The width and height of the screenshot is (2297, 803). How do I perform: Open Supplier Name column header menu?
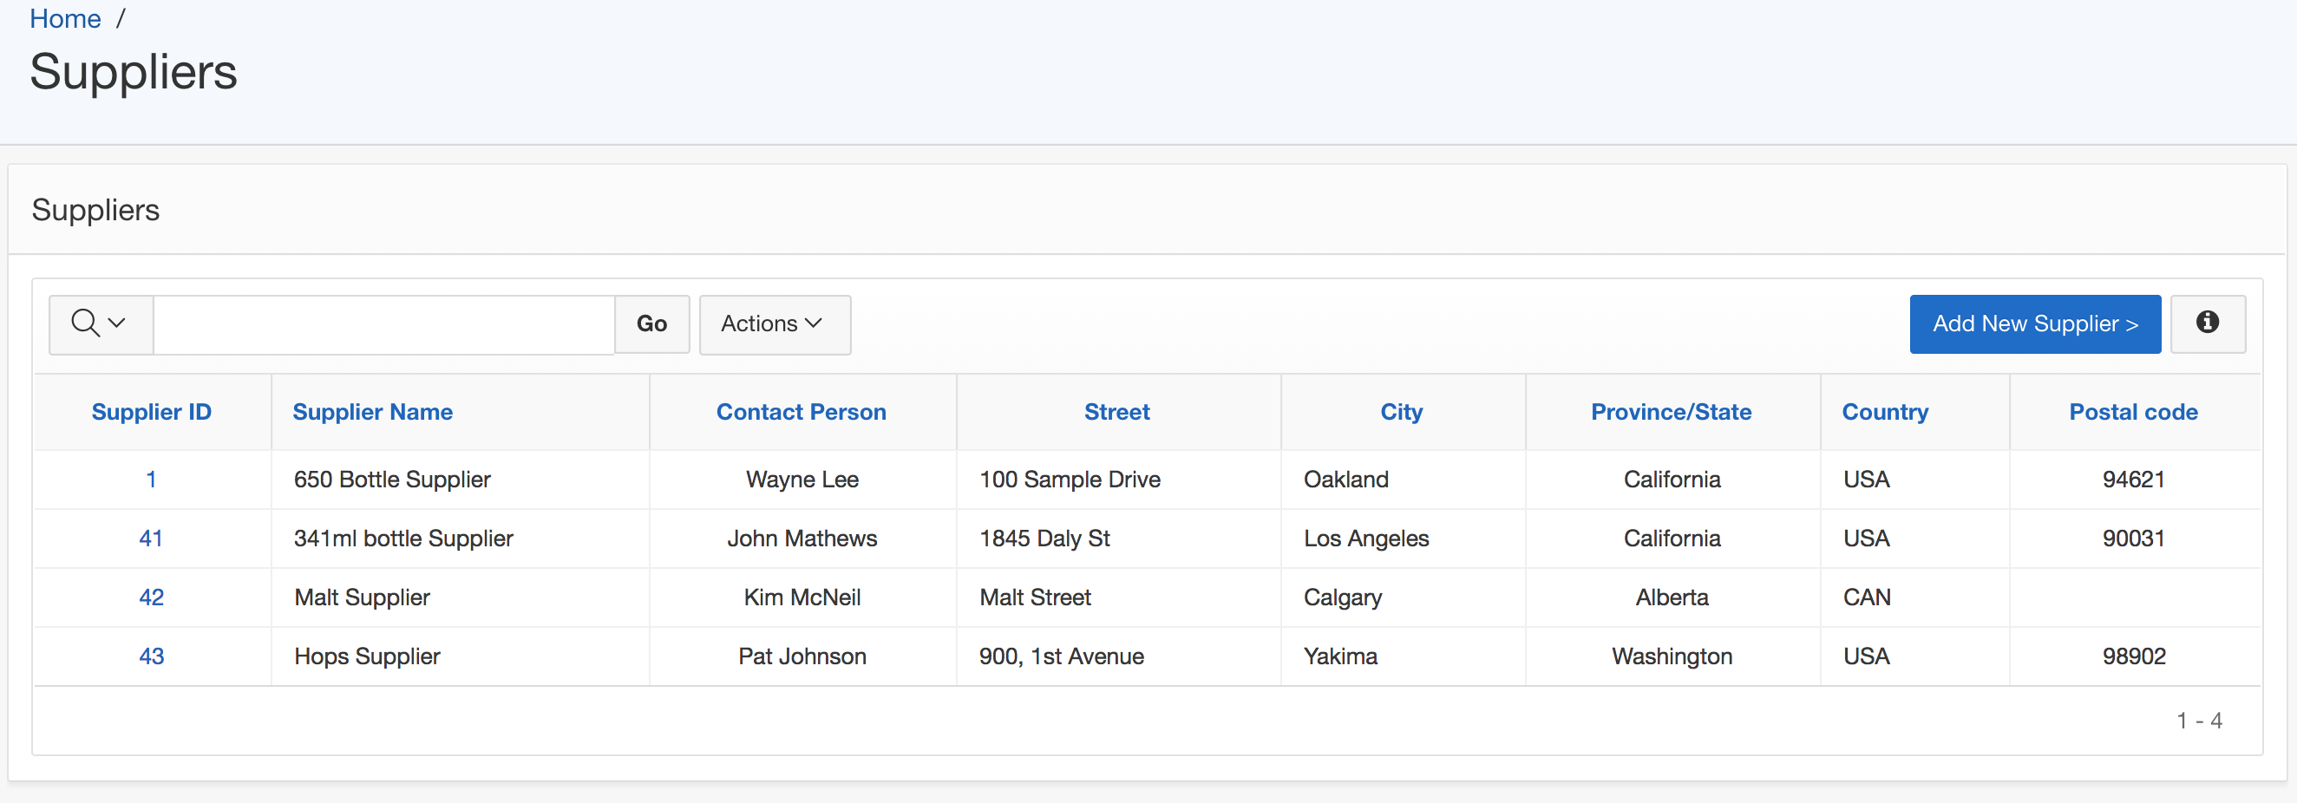(372, 412)
